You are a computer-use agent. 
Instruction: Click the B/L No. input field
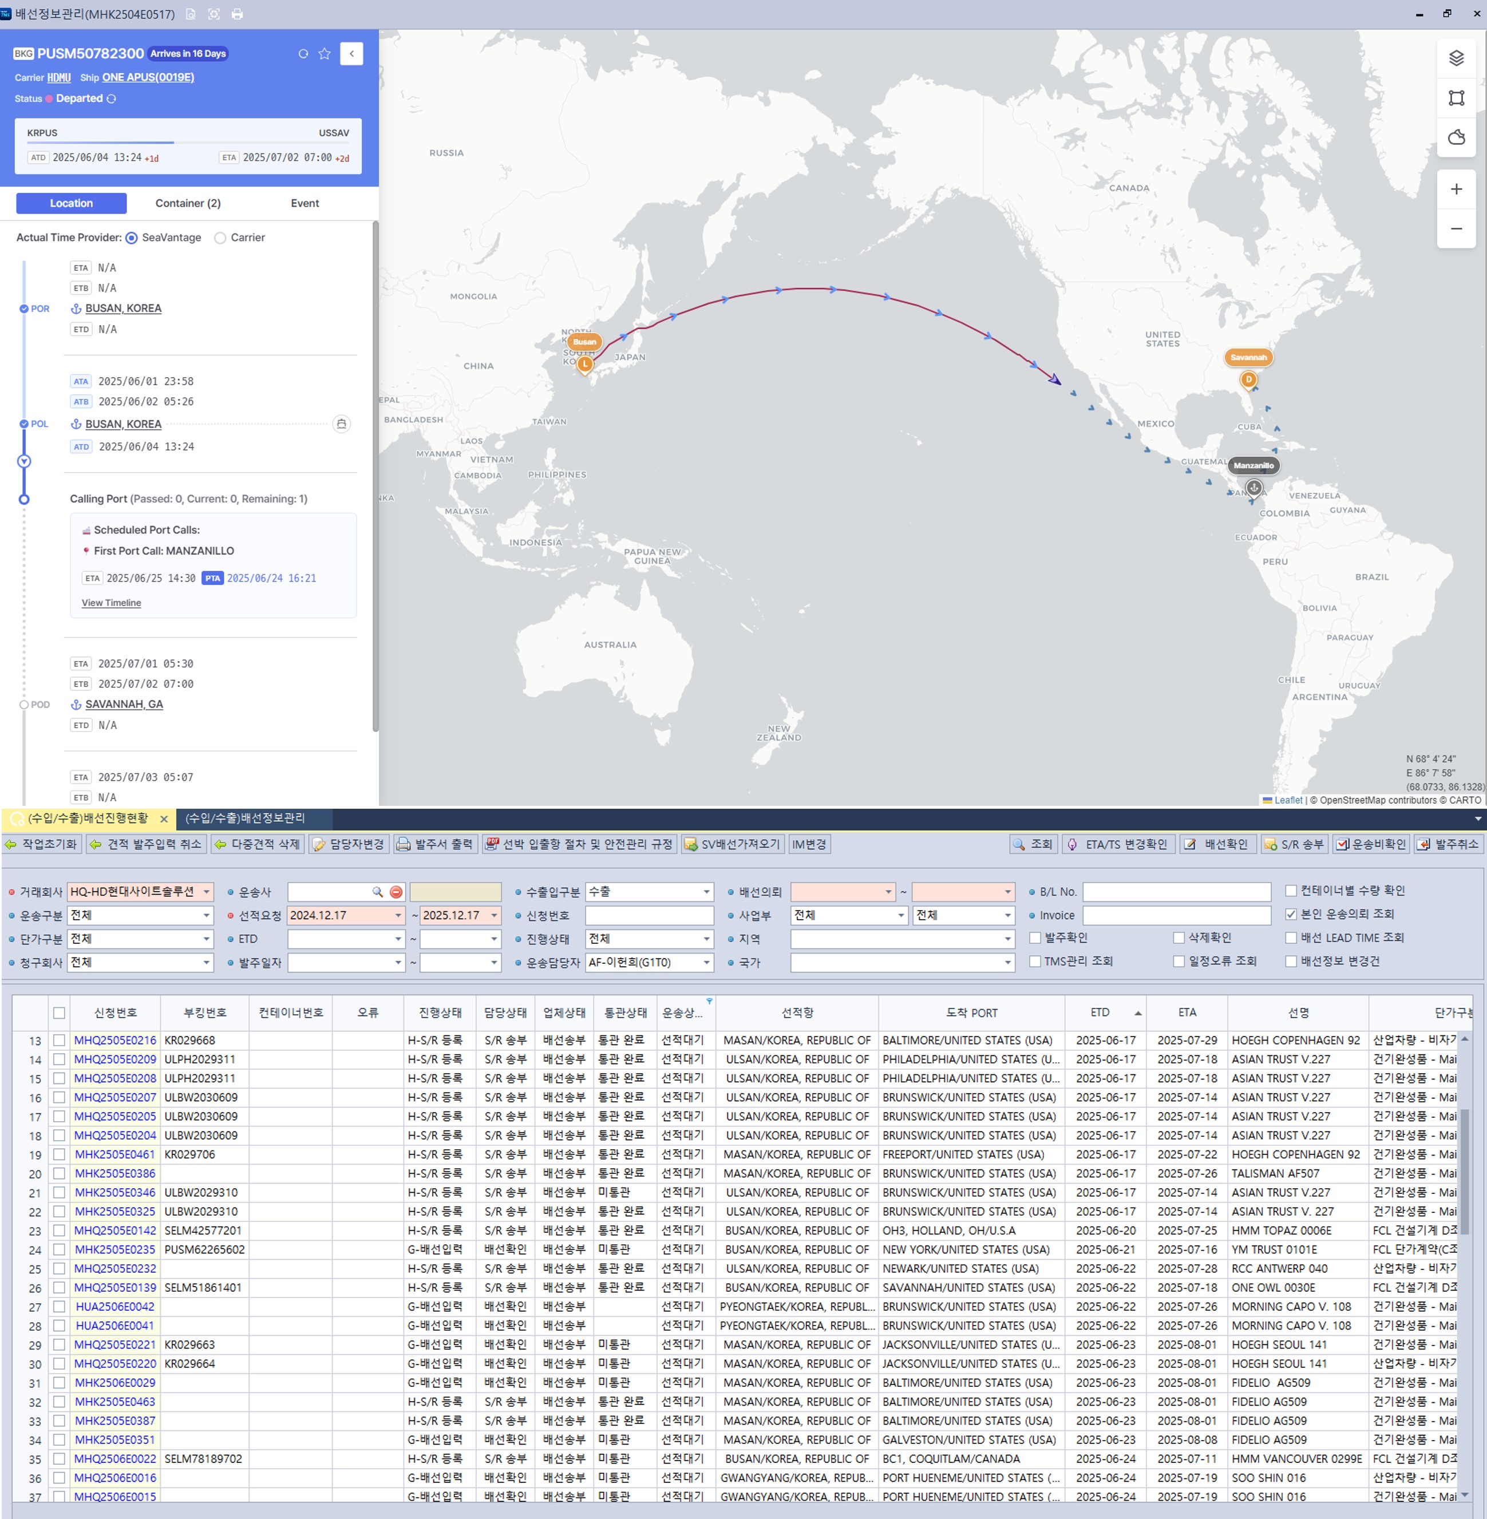click(x=1176, y=892)
